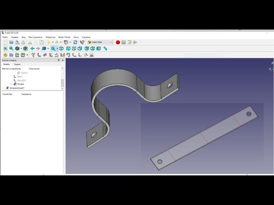Select the measure distance ruler tool
The width and height of the screenshot is (274, 205).
105,48
